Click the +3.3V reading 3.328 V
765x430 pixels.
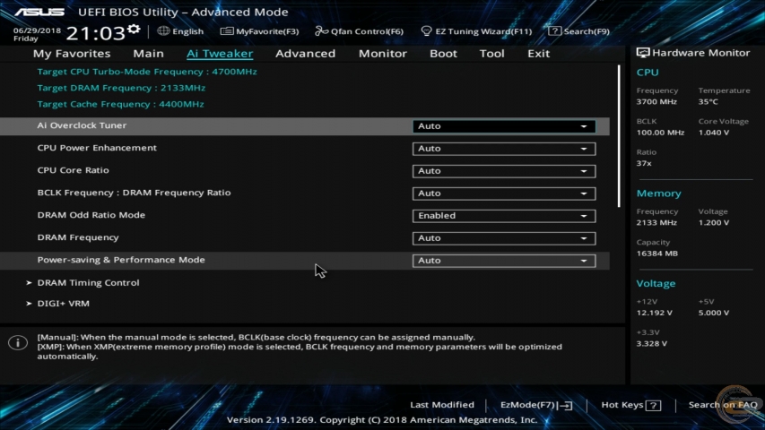(651, 344)
